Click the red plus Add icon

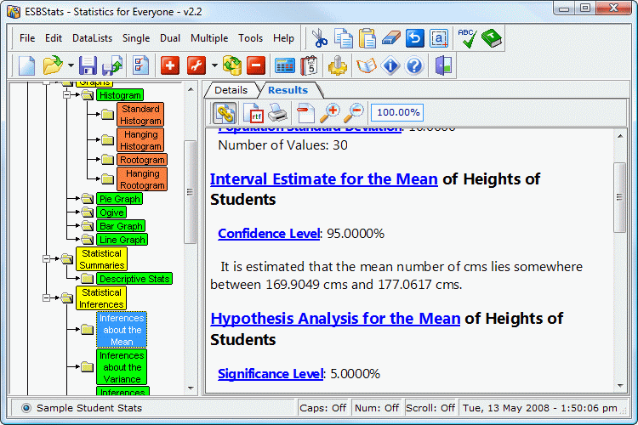click(x=169, y=65)
